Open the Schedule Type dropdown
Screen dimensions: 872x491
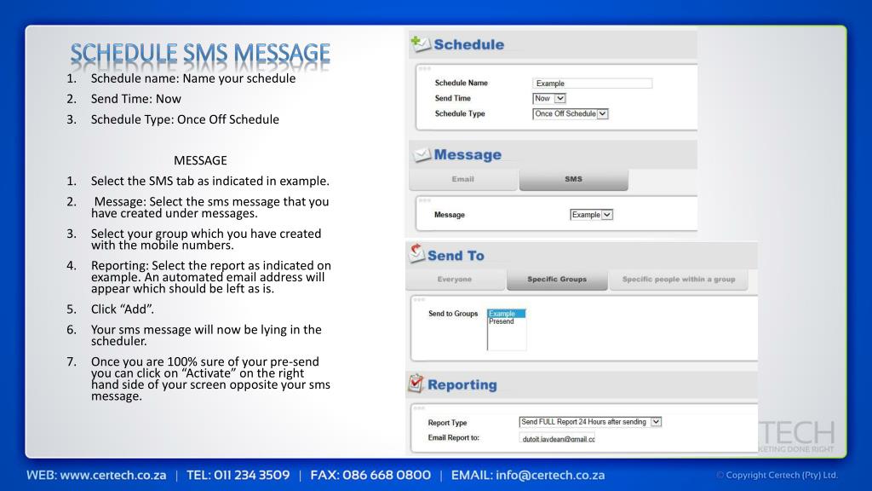coord(570,113)
